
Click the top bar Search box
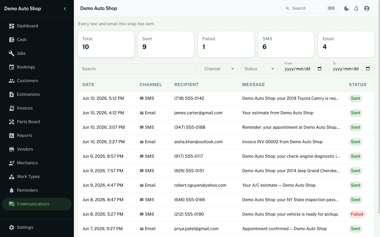tap(311, 8)
